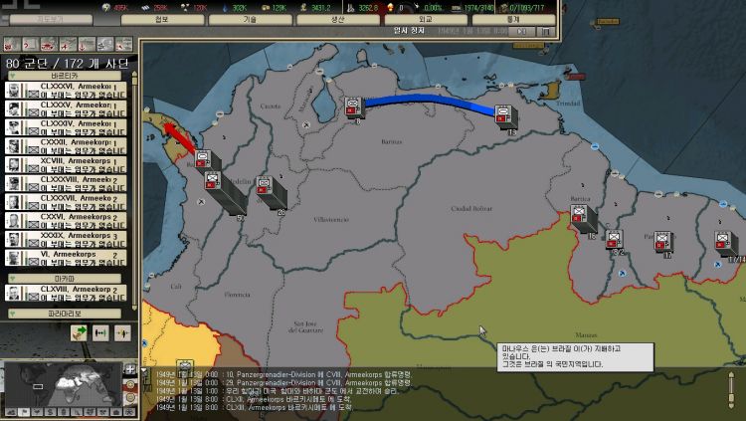Collapse the 마카파 province group arrow

(13, 279)
